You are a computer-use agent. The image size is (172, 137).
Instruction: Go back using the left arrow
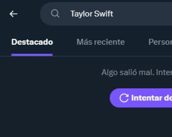click(14, 14)
